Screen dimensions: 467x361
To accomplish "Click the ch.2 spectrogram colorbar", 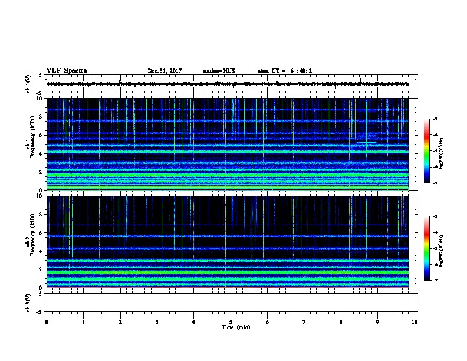I will (x=426, y=248).
